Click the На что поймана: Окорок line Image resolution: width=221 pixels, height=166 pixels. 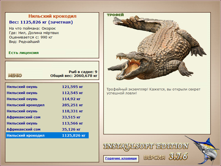[x=32, y=28]
